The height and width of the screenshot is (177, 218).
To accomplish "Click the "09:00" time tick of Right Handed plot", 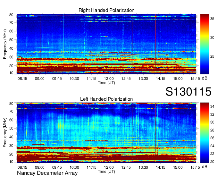I will click(x=40, y=79).
